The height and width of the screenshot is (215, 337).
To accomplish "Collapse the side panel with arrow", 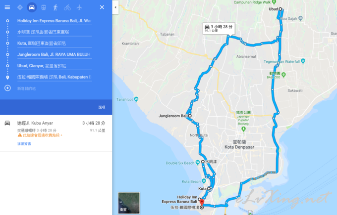I will pyautogui.click(x=115, y=7).
